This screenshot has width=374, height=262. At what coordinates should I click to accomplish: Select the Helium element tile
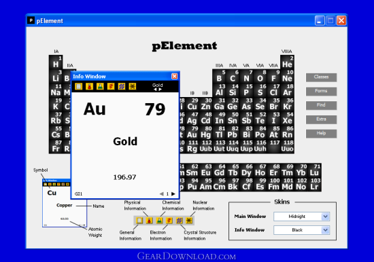point(287,62)
